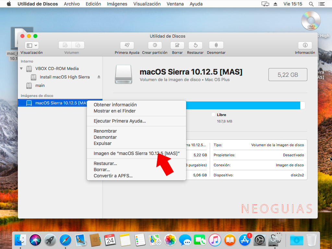
Task: Open the Apple menu
Action: tap(9, 4)
